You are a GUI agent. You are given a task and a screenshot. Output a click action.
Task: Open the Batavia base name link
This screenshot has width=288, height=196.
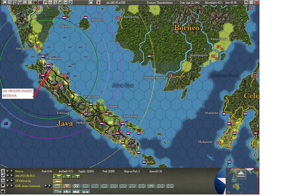pos(19,171)
